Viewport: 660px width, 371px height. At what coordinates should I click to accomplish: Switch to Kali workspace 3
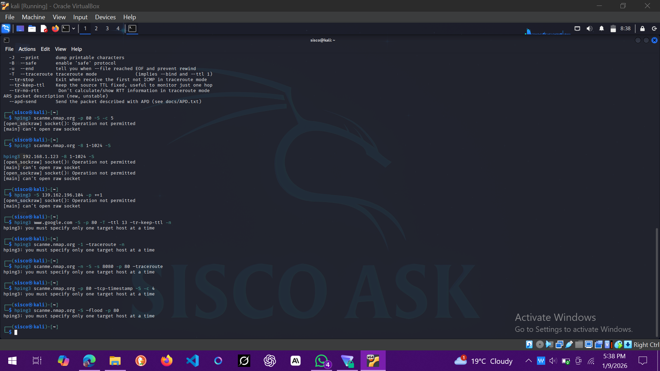(x=107, y=29)
